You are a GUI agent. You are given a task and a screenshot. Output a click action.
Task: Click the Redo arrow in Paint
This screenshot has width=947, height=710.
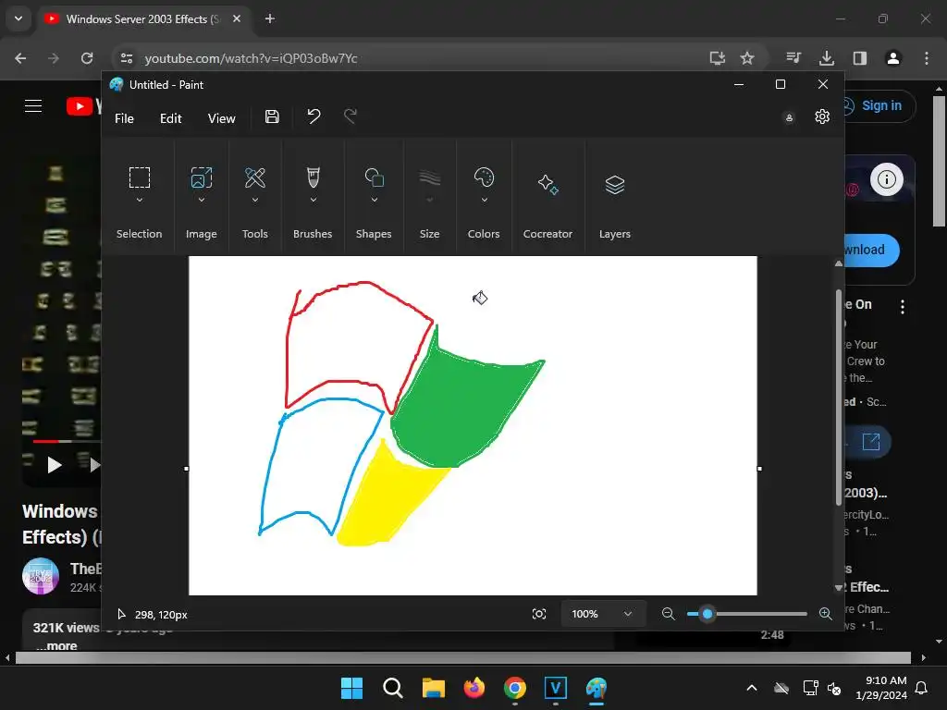click(351, 116)
